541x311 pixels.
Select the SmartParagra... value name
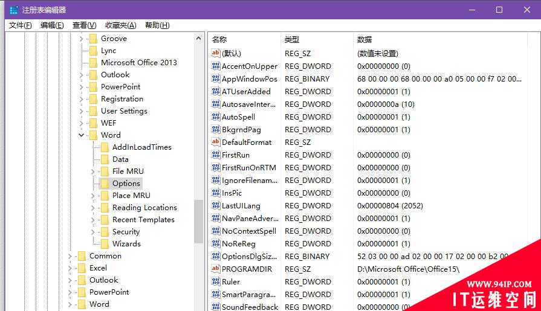[x=249, y=295]
